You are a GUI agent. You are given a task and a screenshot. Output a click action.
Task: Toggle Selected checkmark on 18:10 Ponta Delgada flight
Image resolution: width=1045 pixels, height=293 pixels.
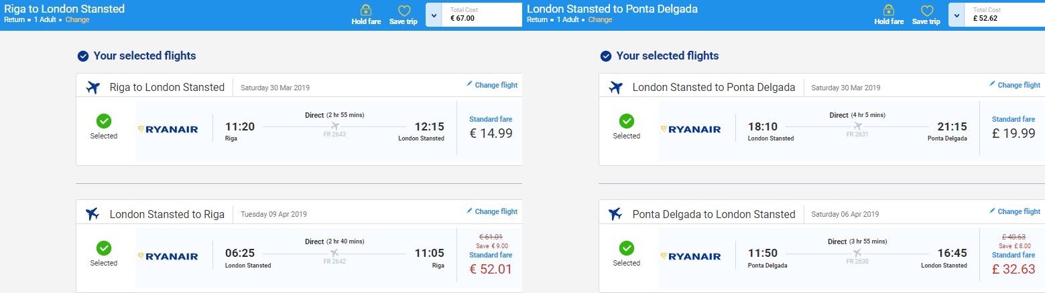coord(627,121)
